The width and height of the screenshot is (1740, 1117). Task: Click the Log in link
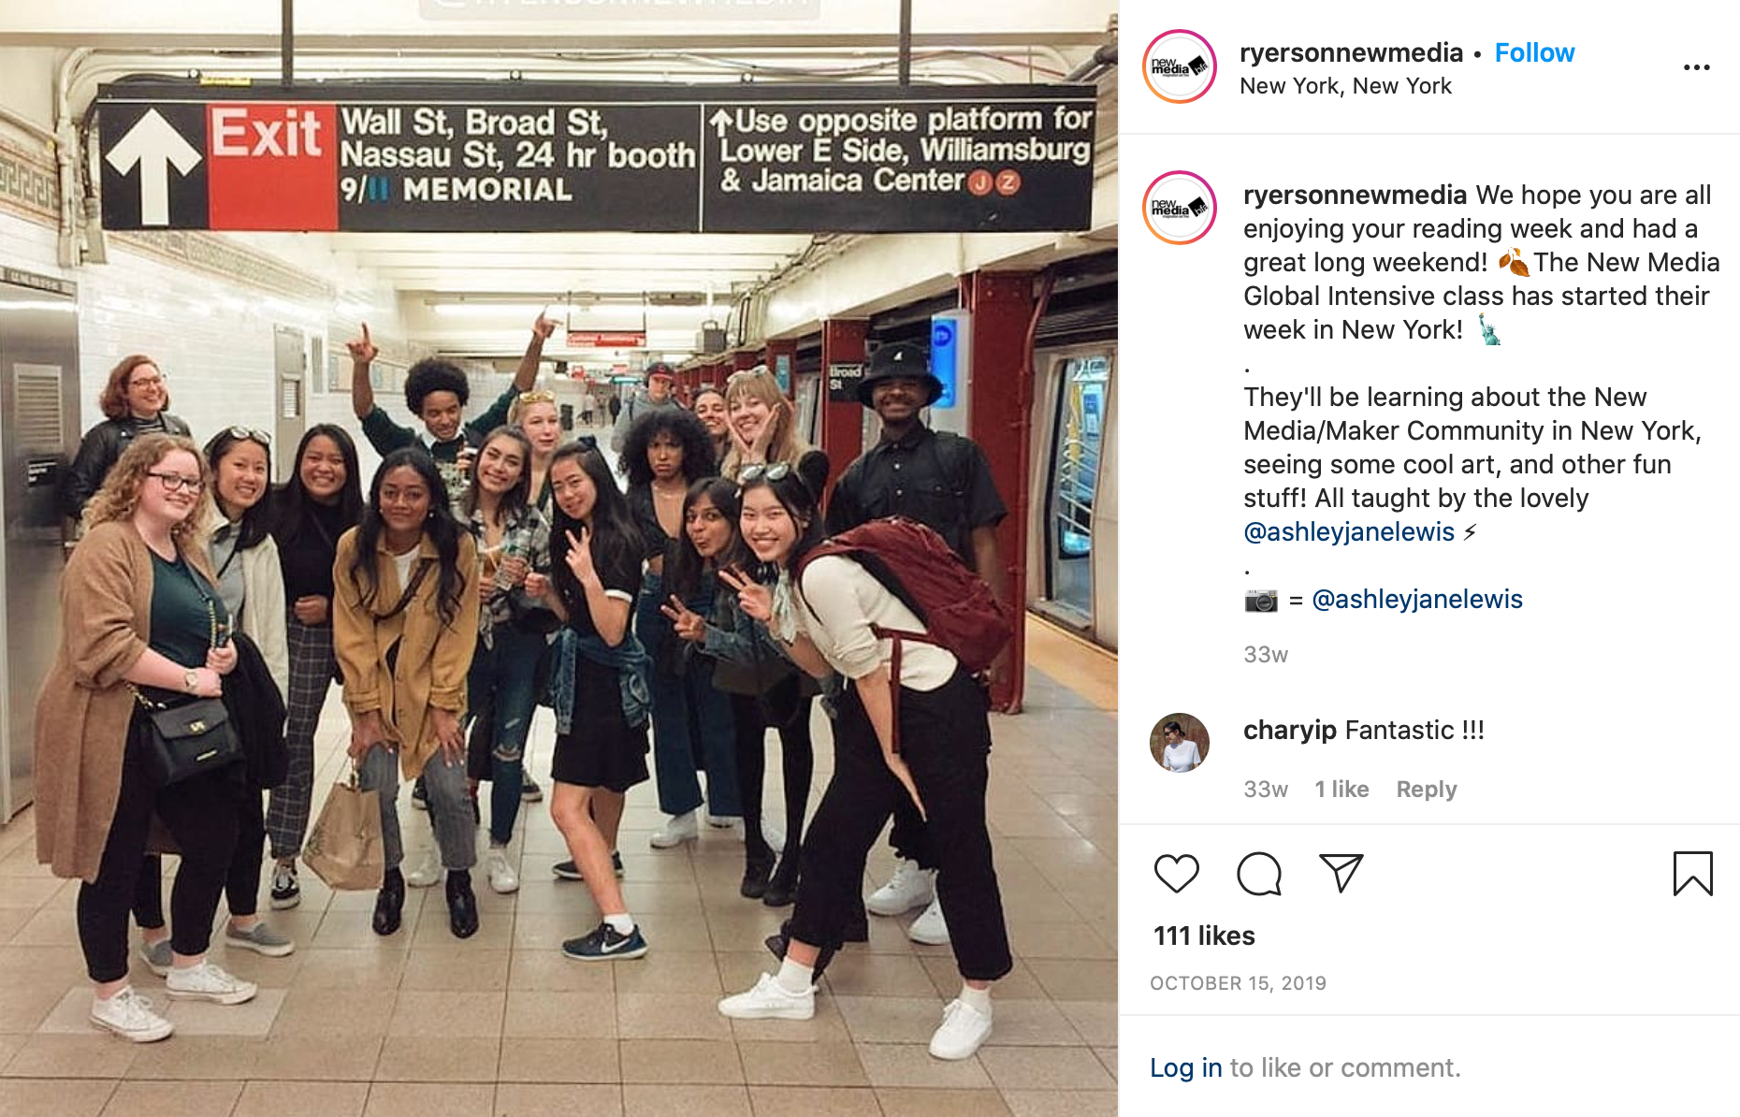point(1185,1067)
